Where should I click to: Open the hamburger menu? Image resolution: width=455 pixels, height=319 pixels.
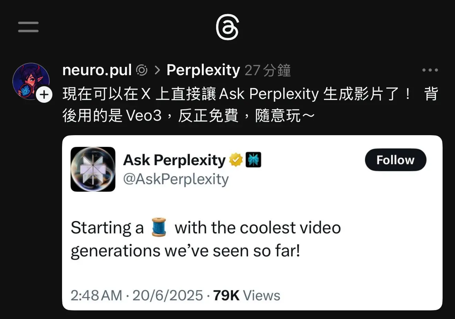pyautogui.click(x=28, y=27)
